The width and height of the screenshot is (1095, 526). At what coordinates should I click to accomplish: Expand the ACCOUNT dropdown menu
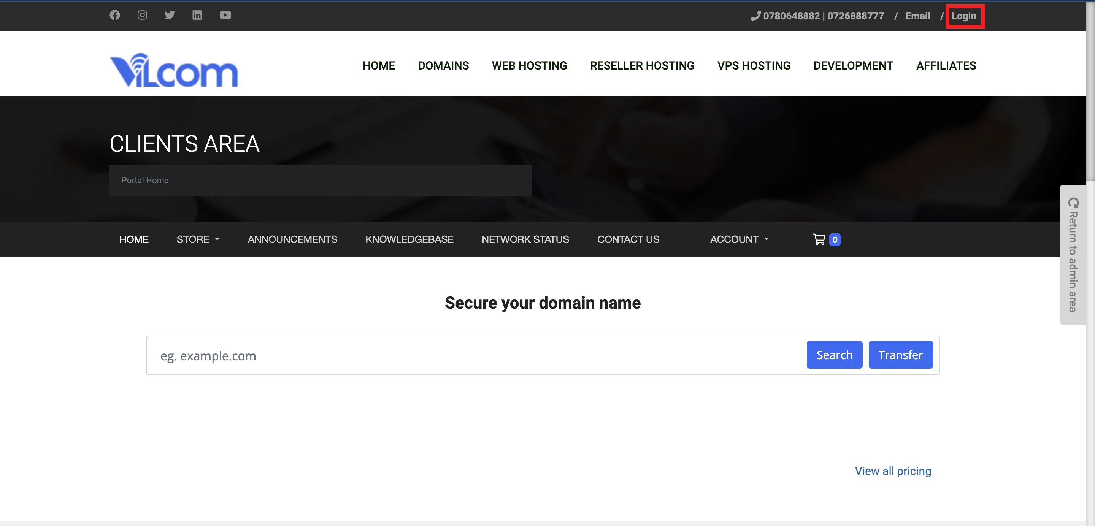[x=739, y=240]
